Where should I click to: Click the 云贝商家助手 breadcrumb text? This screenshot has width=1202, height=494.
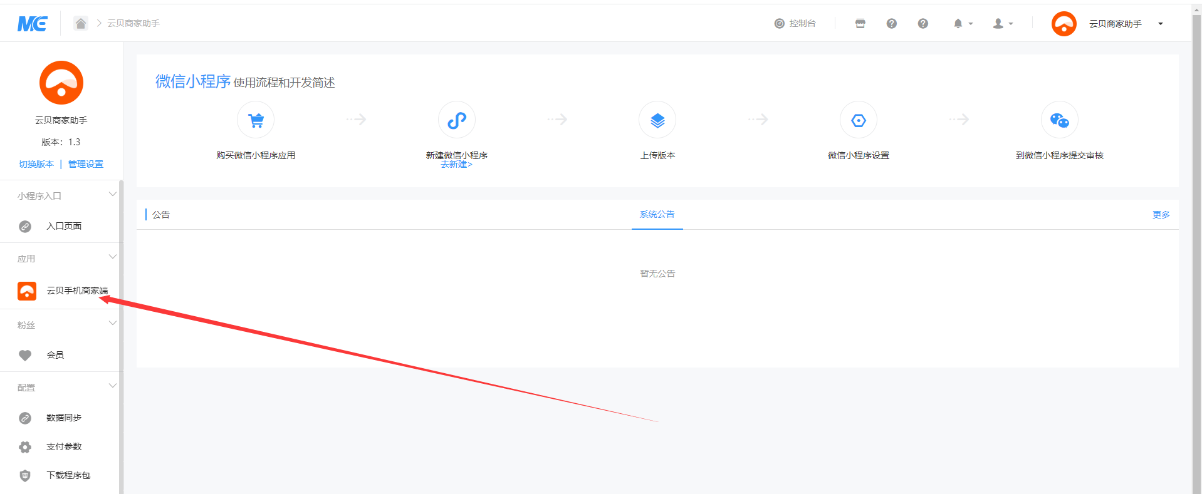tap(133, 23)
